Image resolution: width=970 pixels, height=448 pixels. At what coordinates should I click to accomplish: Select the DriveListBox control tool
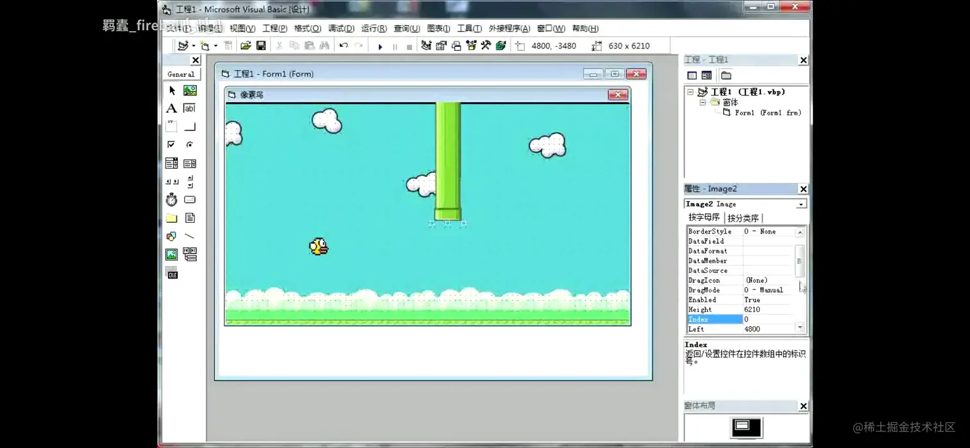click(190, 200)
